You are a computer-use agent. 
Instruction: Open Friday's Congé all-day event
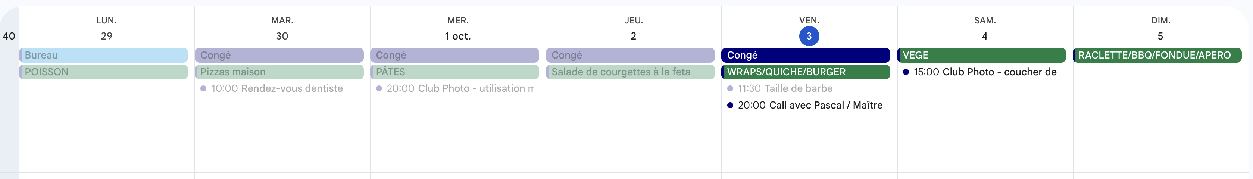[806, 55]
